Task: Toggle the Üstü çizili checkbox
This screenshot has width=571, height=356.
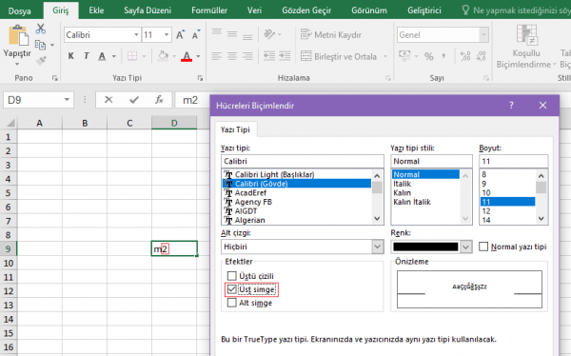Action: (231, 276)
